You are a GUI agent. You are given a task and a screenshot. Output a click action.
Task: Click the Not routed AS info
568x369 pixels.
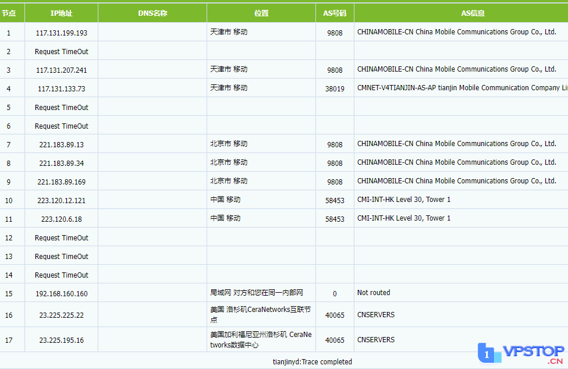pyautogui.click(x=374, y=293)
